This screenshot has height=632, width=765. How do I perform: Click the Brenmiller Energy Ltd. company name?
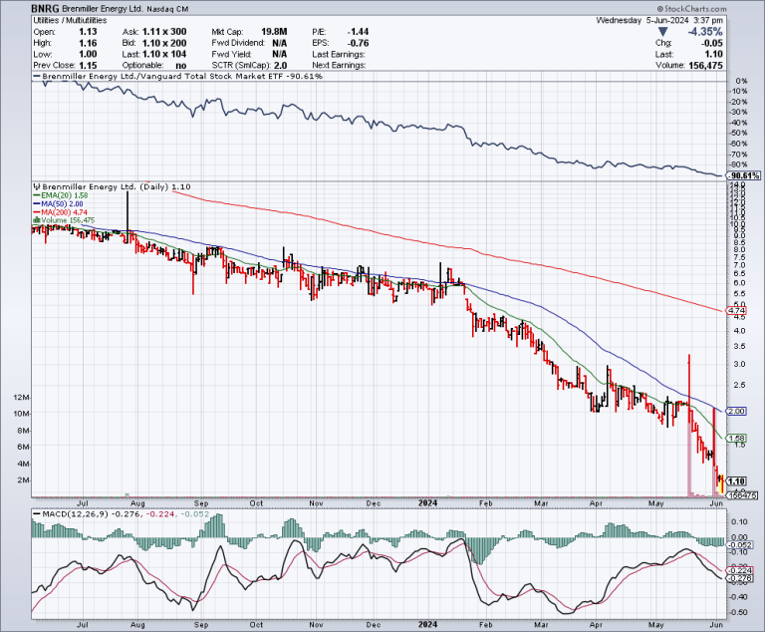(x=103, y=9)
